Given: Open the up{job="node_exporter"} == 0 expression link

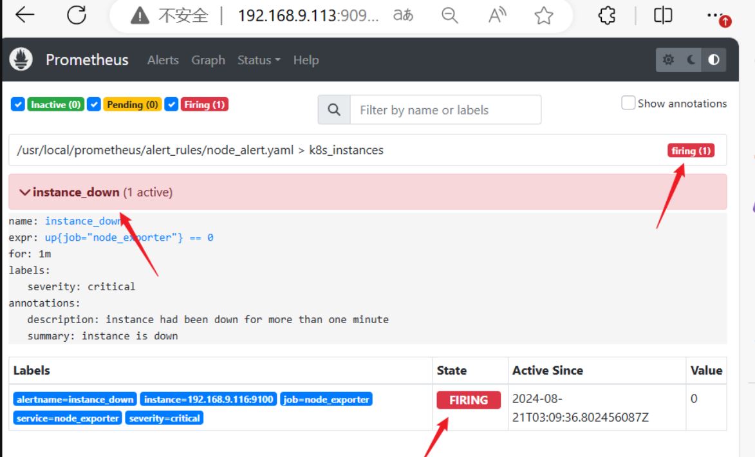Looking at the screenshot, I should coord(129,238).
